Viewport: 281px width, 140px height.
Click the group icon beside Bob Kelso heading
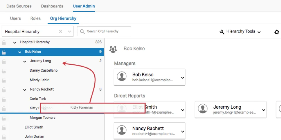(113, 49)
